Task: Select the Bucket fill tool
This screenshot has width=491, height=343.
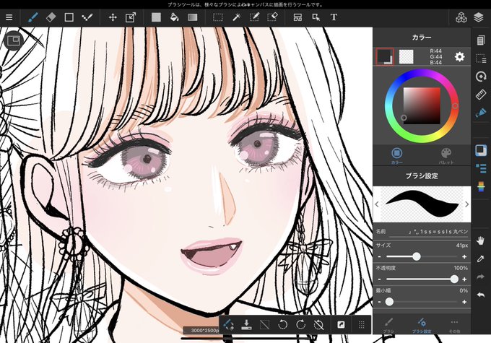Action: click(174, 17)
